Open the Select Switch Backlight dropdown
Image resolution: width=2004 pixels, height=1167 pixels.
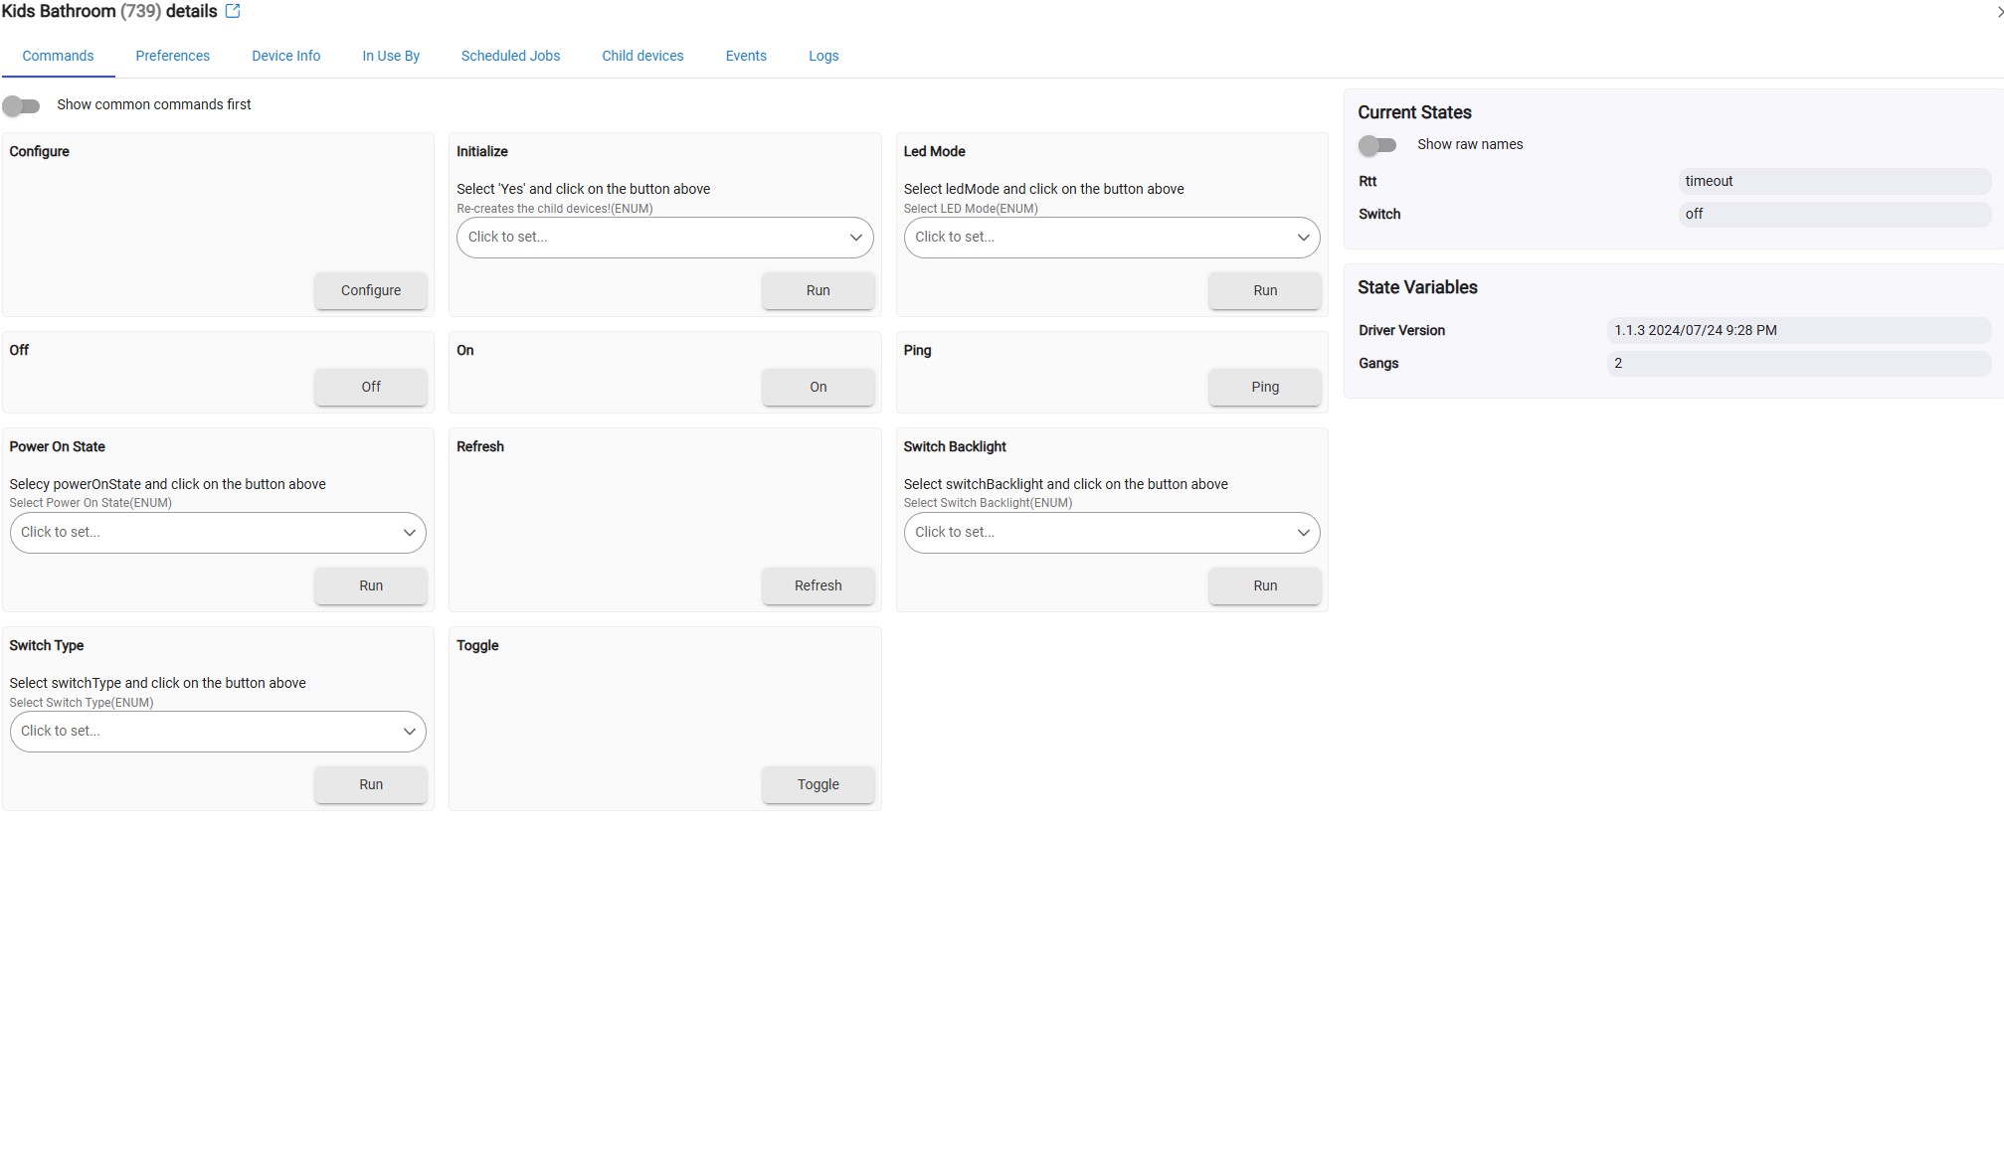(1112, 533)
